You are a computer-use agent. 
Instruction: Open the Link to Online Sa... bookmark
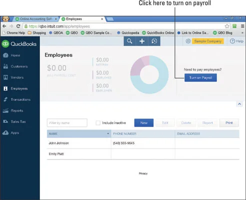click(x=193, y=33)
